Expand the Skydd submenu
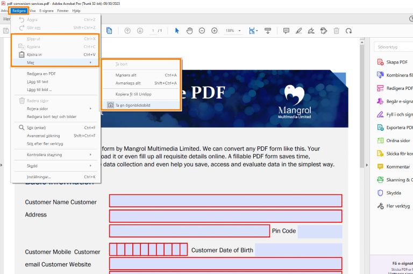This screenshot has width=413, height=274. (x=55, y=166)
